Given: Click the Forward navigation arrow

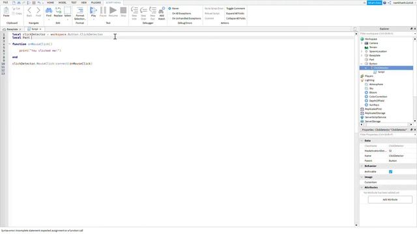Looking at the screenshot, I should point(38,10).
